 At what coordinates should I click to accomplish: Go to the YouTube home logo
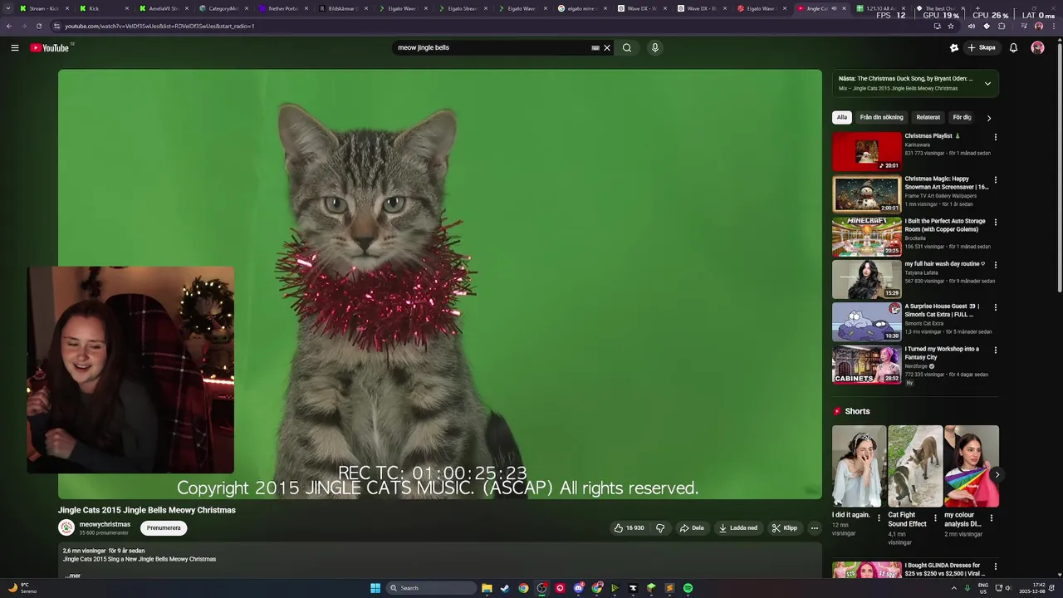51,47
